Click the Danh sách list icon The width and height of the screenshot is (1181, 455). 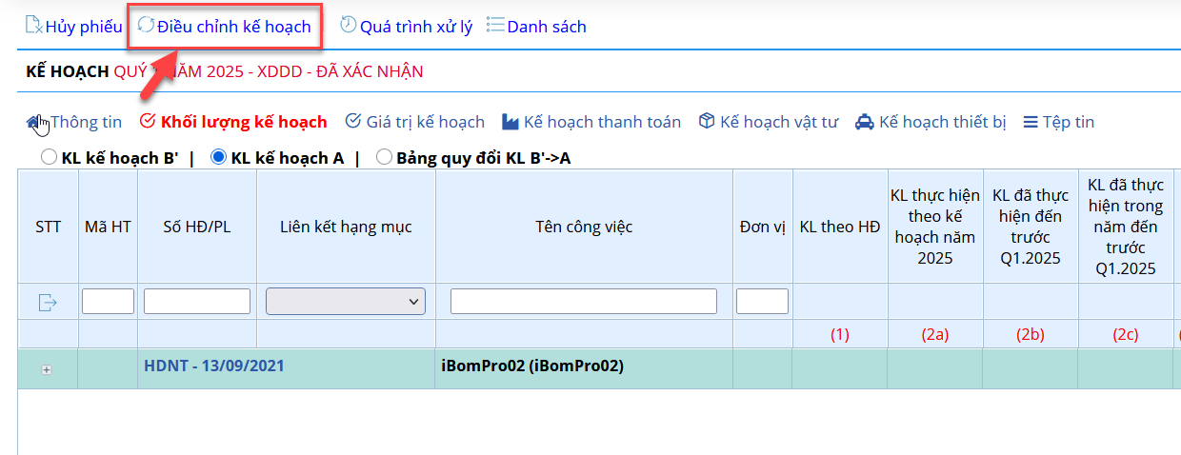coord(495,26)
